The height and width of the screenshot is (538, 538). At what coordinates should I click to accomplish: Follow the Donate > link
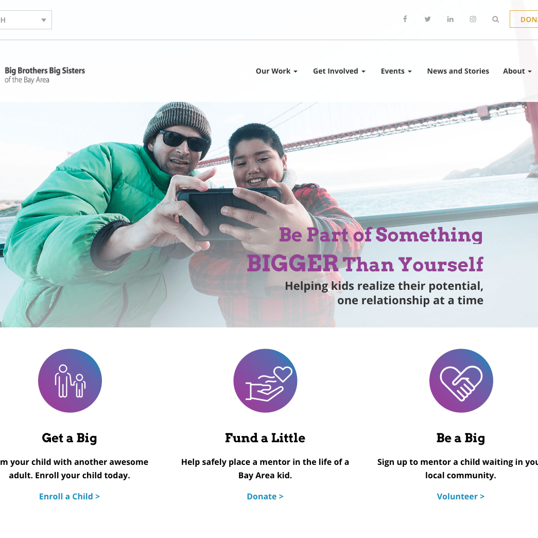pos(265,496)
